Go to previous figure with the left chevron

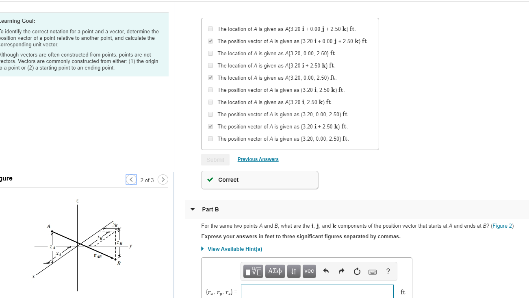pos(131,179)
